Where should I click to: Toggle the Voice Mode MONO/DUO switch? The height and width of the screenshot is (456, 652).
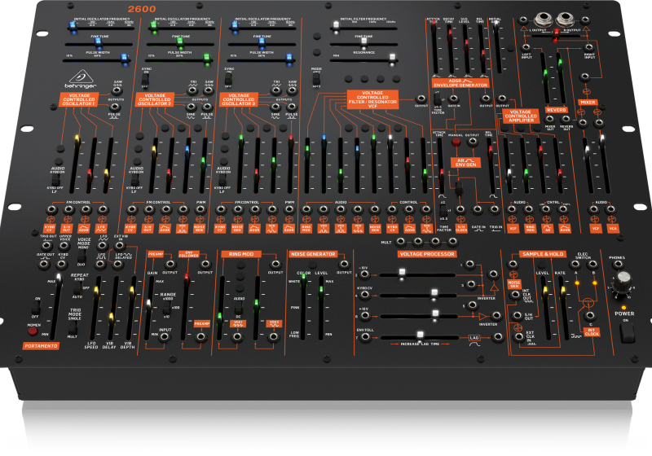point(82,256)
